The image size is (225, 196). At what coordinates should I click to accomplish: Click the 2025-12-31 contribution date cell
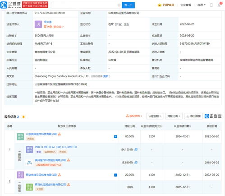pyautogui.click(x=183, y=187)
